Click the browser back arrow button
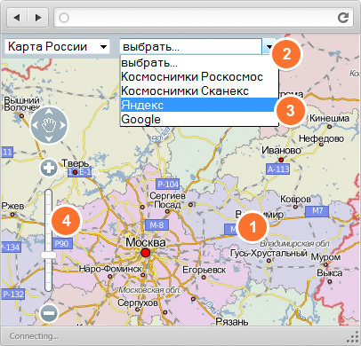Image resolution: width=361 pixels, height=346 pixels. [x=17, y=18]
